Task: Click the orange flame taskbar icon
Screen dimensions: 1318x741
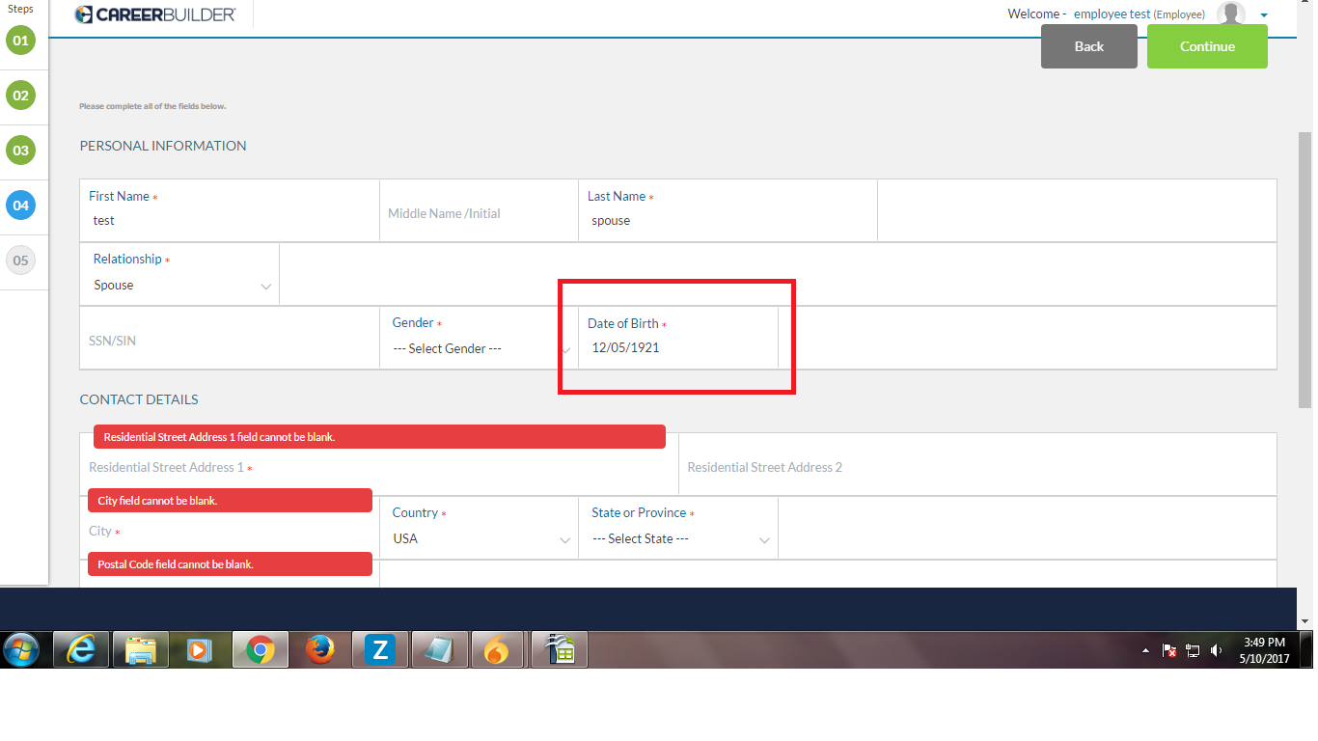Action: click(499, 648)
